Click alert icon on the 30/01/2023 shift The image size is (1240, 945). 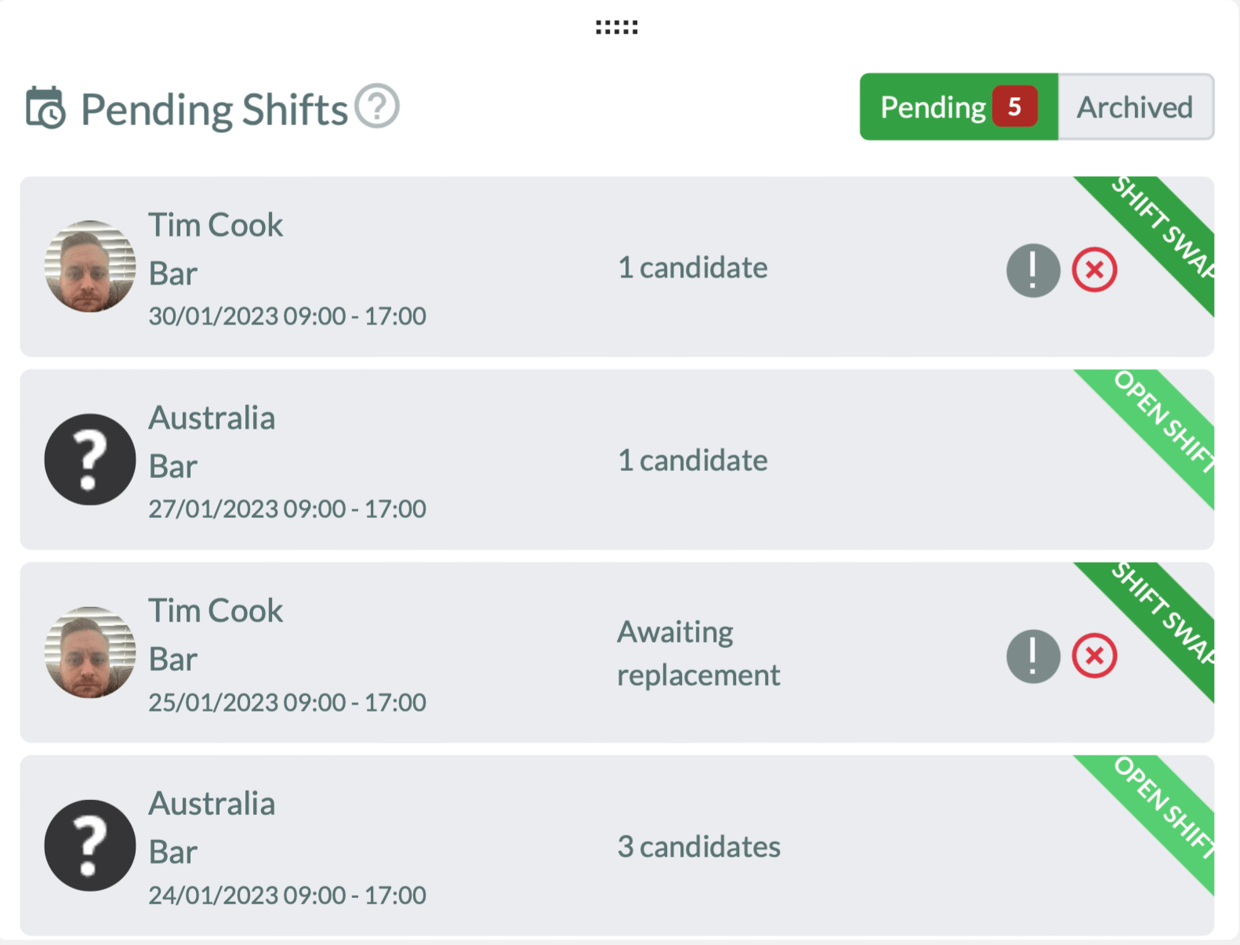tap(1033, 270)
